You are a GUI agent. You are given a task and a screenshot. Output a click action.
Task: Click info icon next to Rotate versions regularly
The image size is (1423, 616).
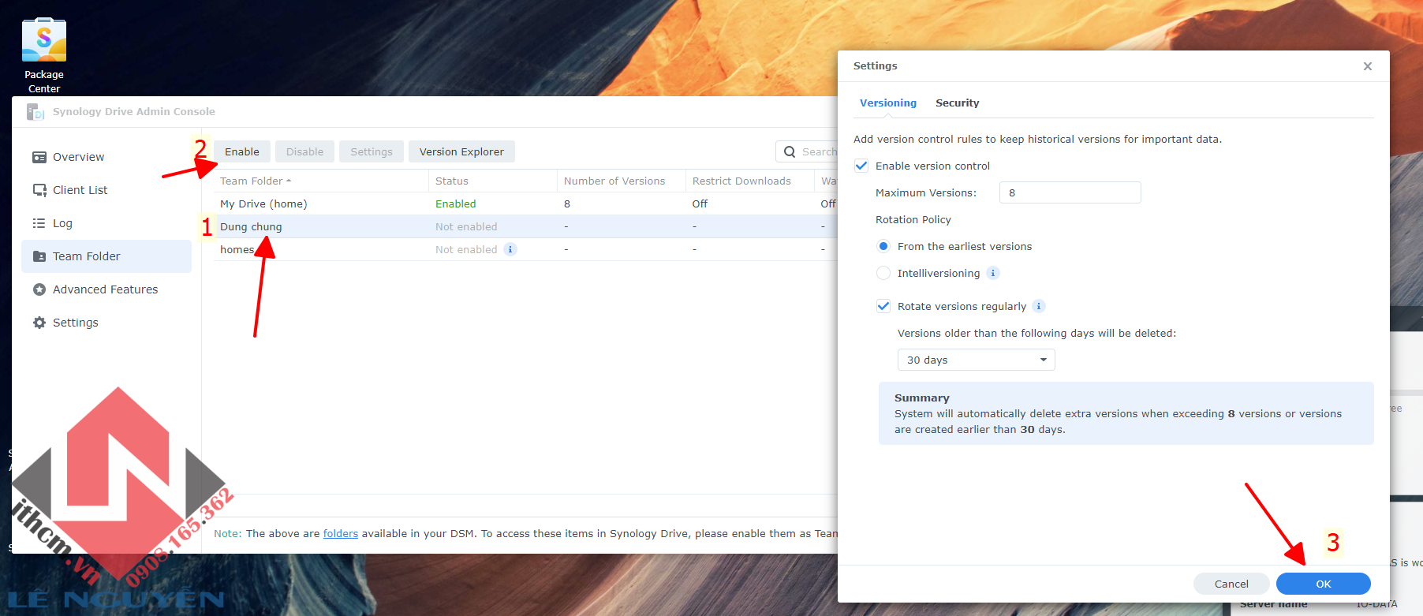point(1039,306)
